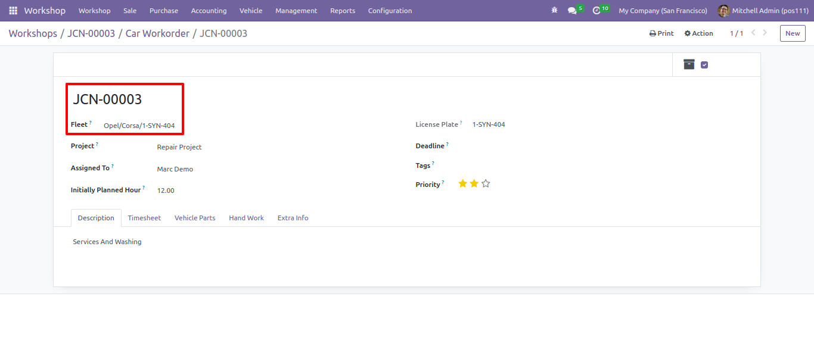Open the chat messages icon
Image resolution: width=814 pixels, height=337 pixels.
coord(572,11)
